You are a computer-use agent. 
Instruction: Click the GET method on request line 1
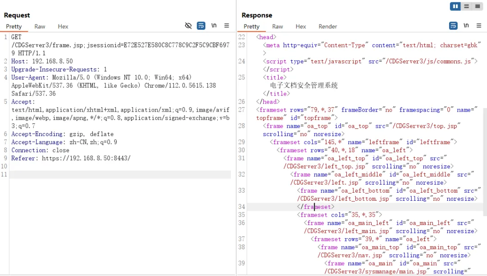point(17,37)
